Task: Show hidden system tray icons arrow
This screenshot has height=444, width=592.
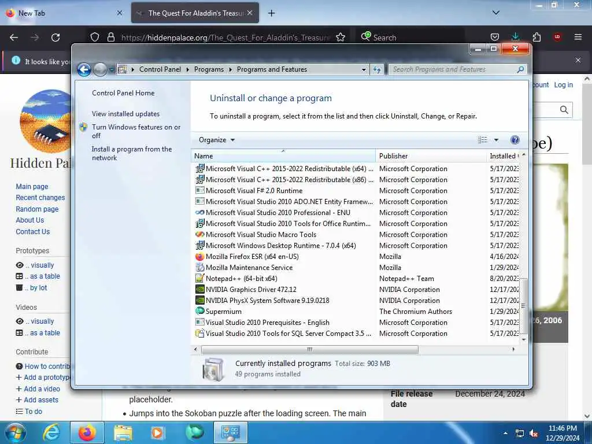Action: (x=505, y=434)
